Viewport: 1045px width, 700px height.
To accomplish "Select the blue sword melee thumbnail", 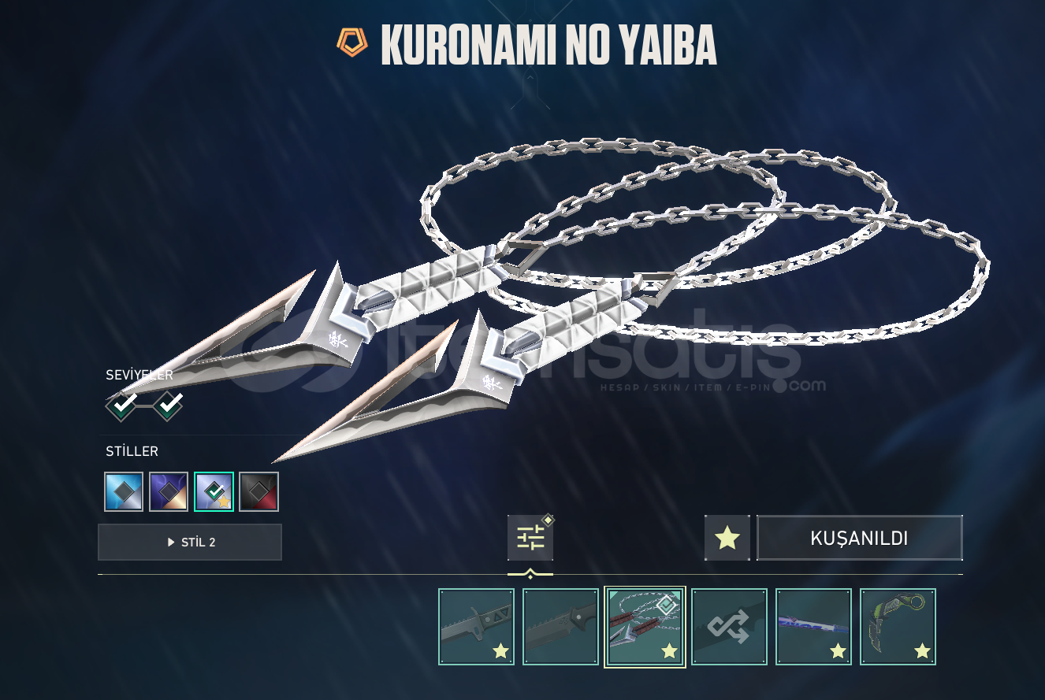I will tap(813, 627).
